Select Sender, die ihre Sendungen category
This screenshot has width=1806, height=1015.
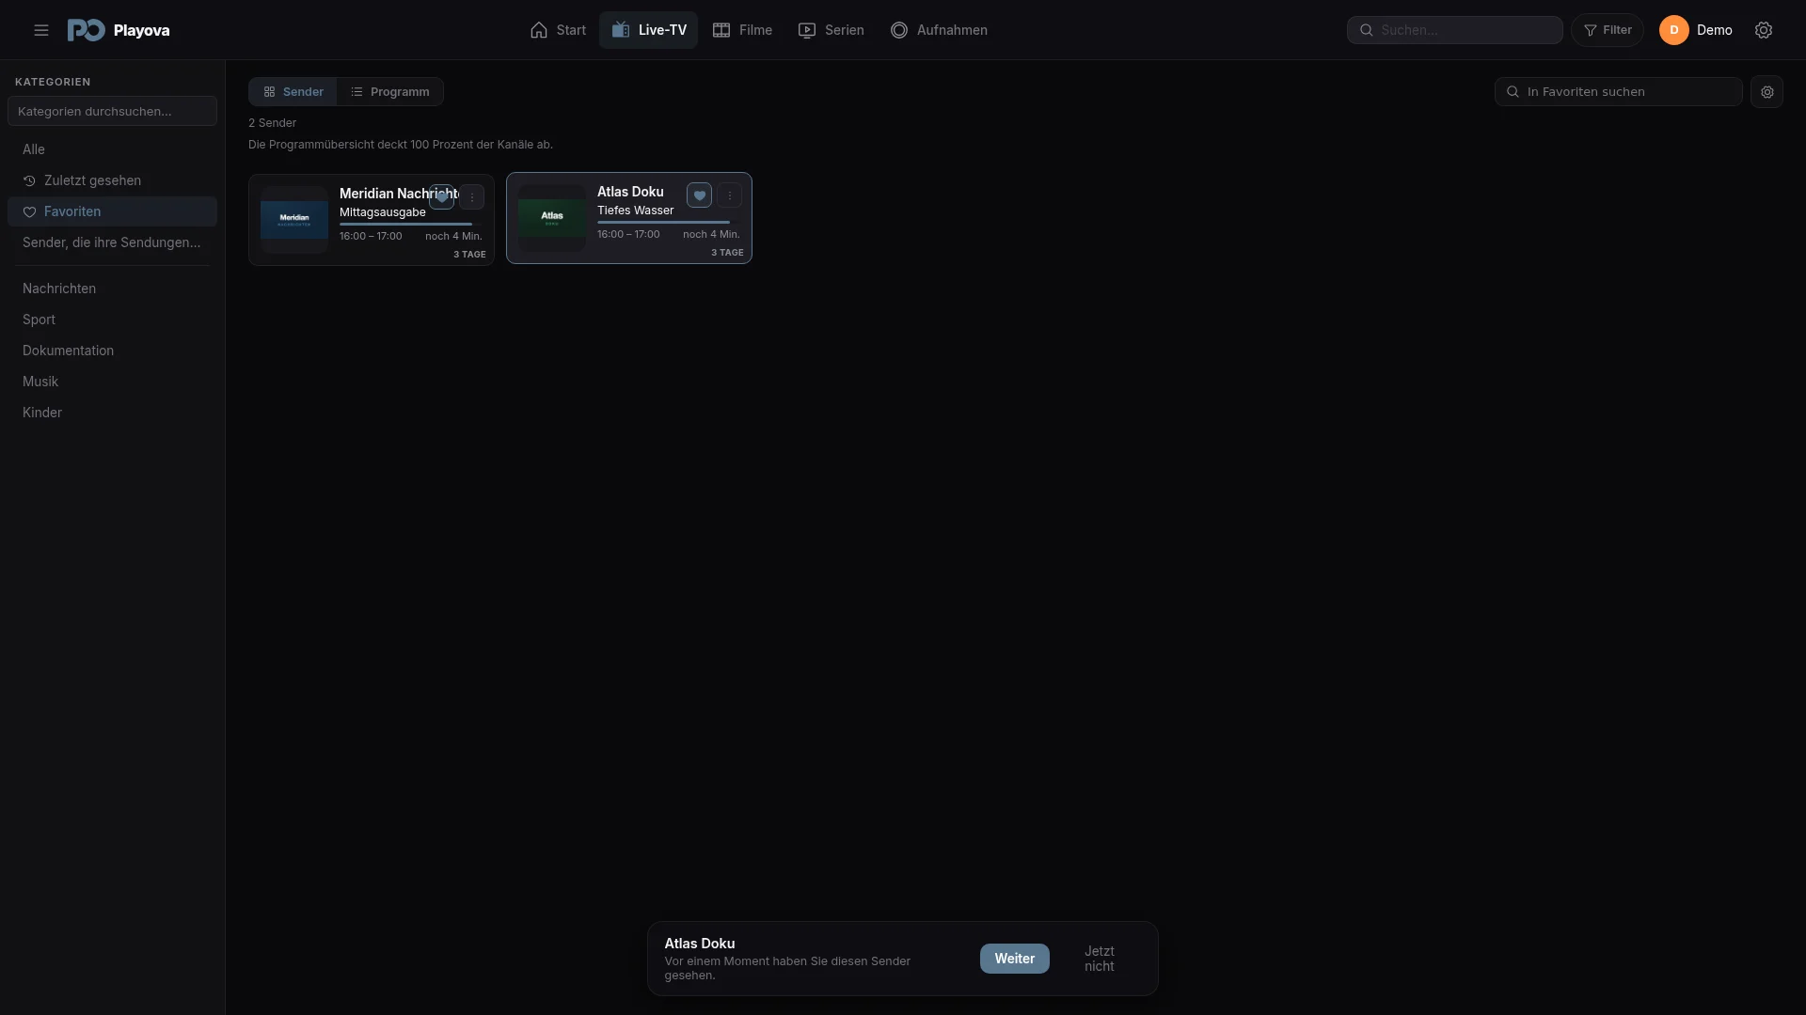click(x=112, y=242)
